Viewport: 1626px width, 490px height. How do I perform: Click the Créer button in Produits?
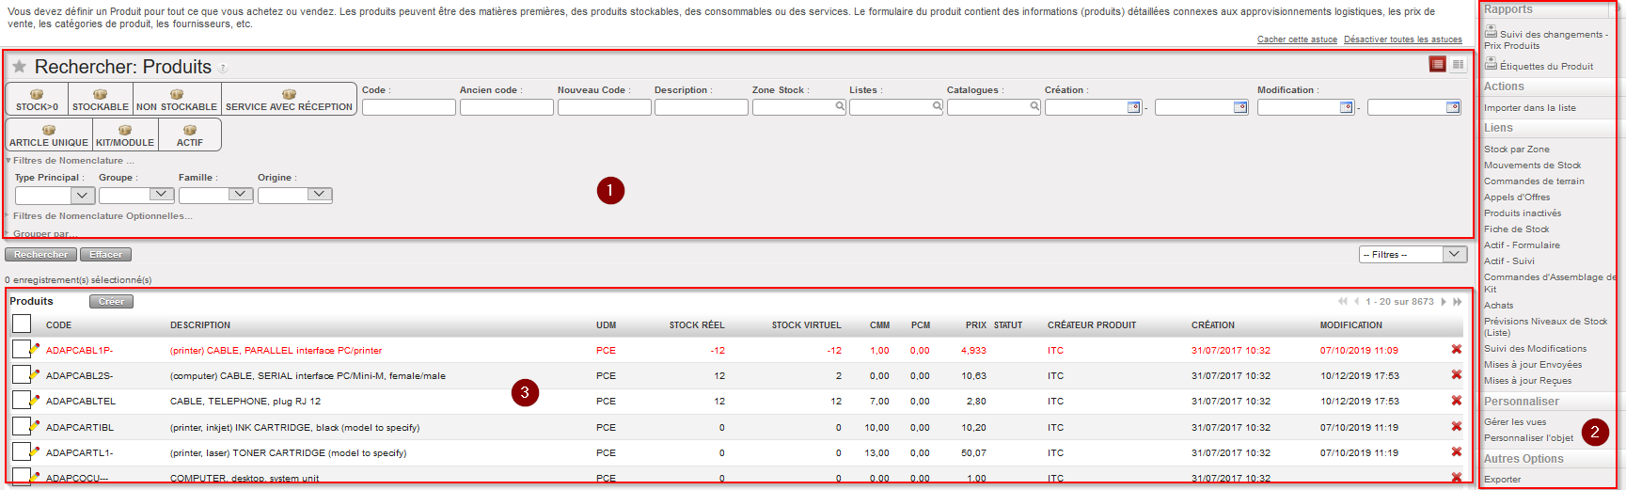pos(111,302)
